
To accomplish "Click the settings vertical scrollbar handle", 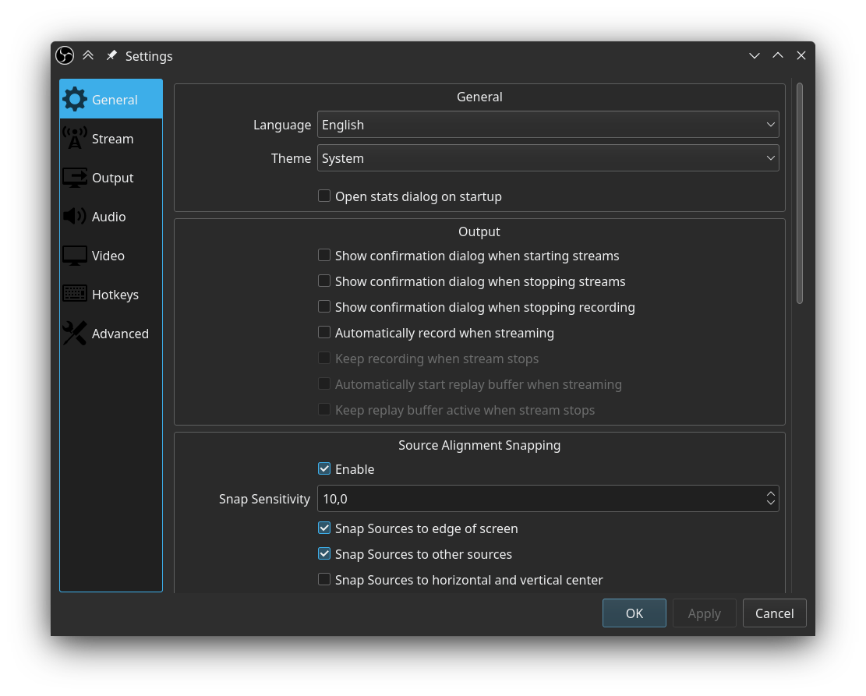I will coord(800,193).
